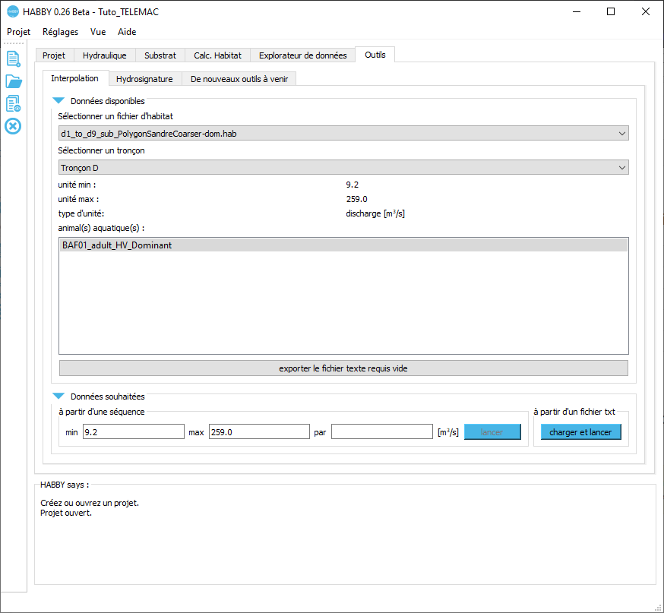
Task: Click the empty 'par' step input field
Action: [x=382, y=432]
